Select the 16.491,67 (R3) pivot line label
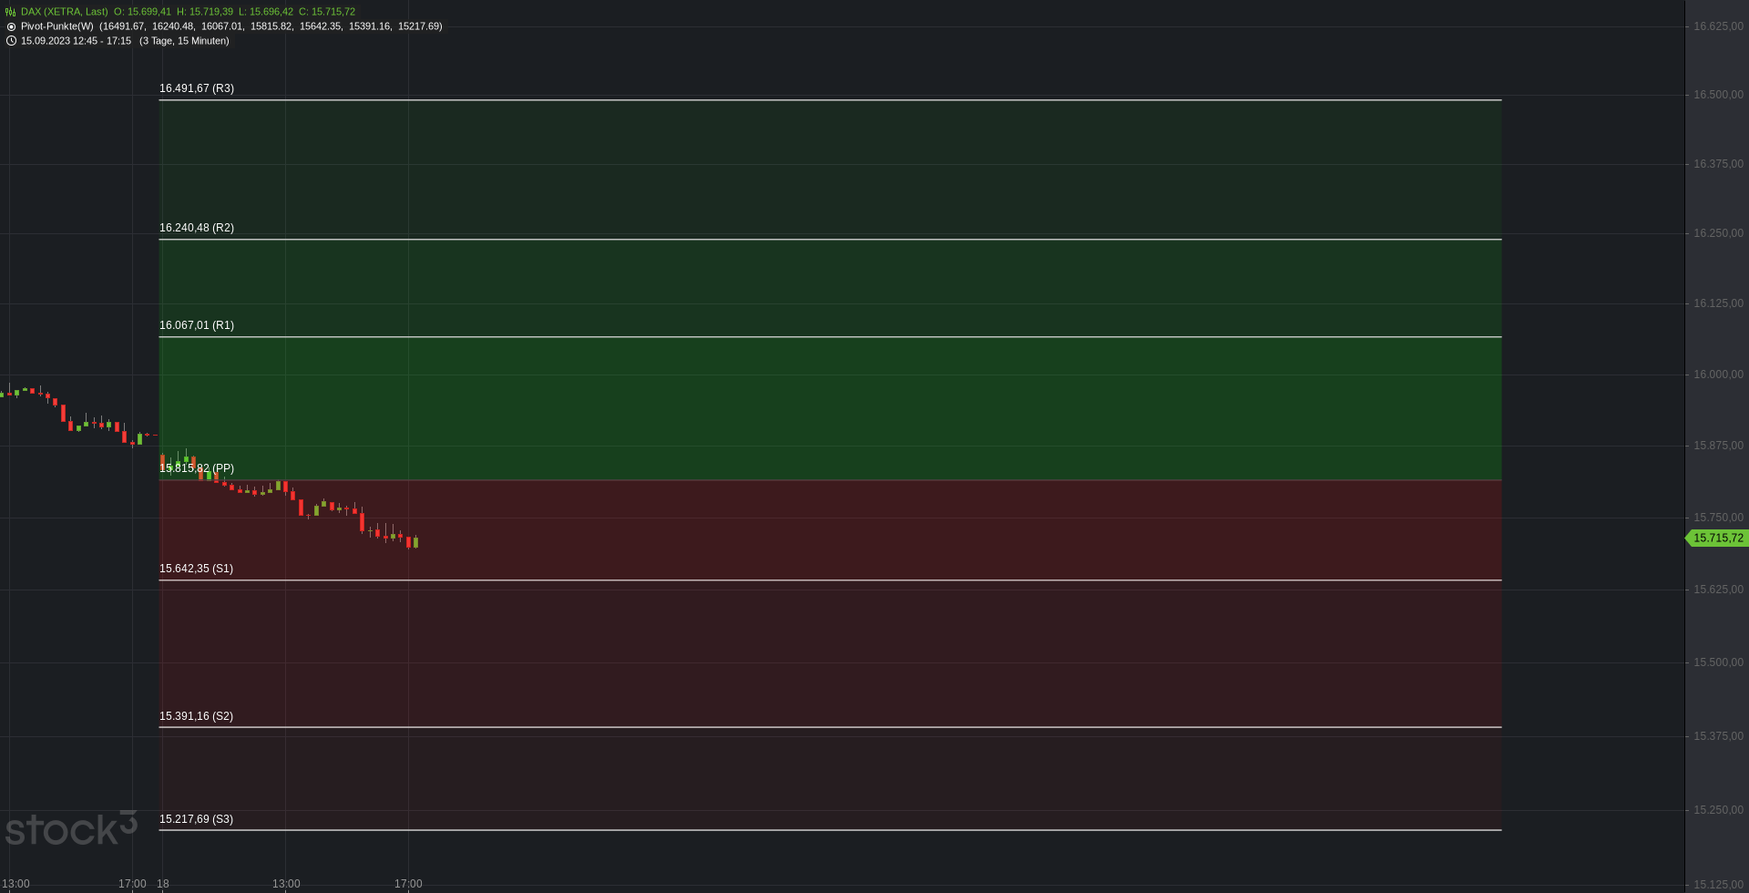Viewport: 1749px width, 893px height. (197, 88)
